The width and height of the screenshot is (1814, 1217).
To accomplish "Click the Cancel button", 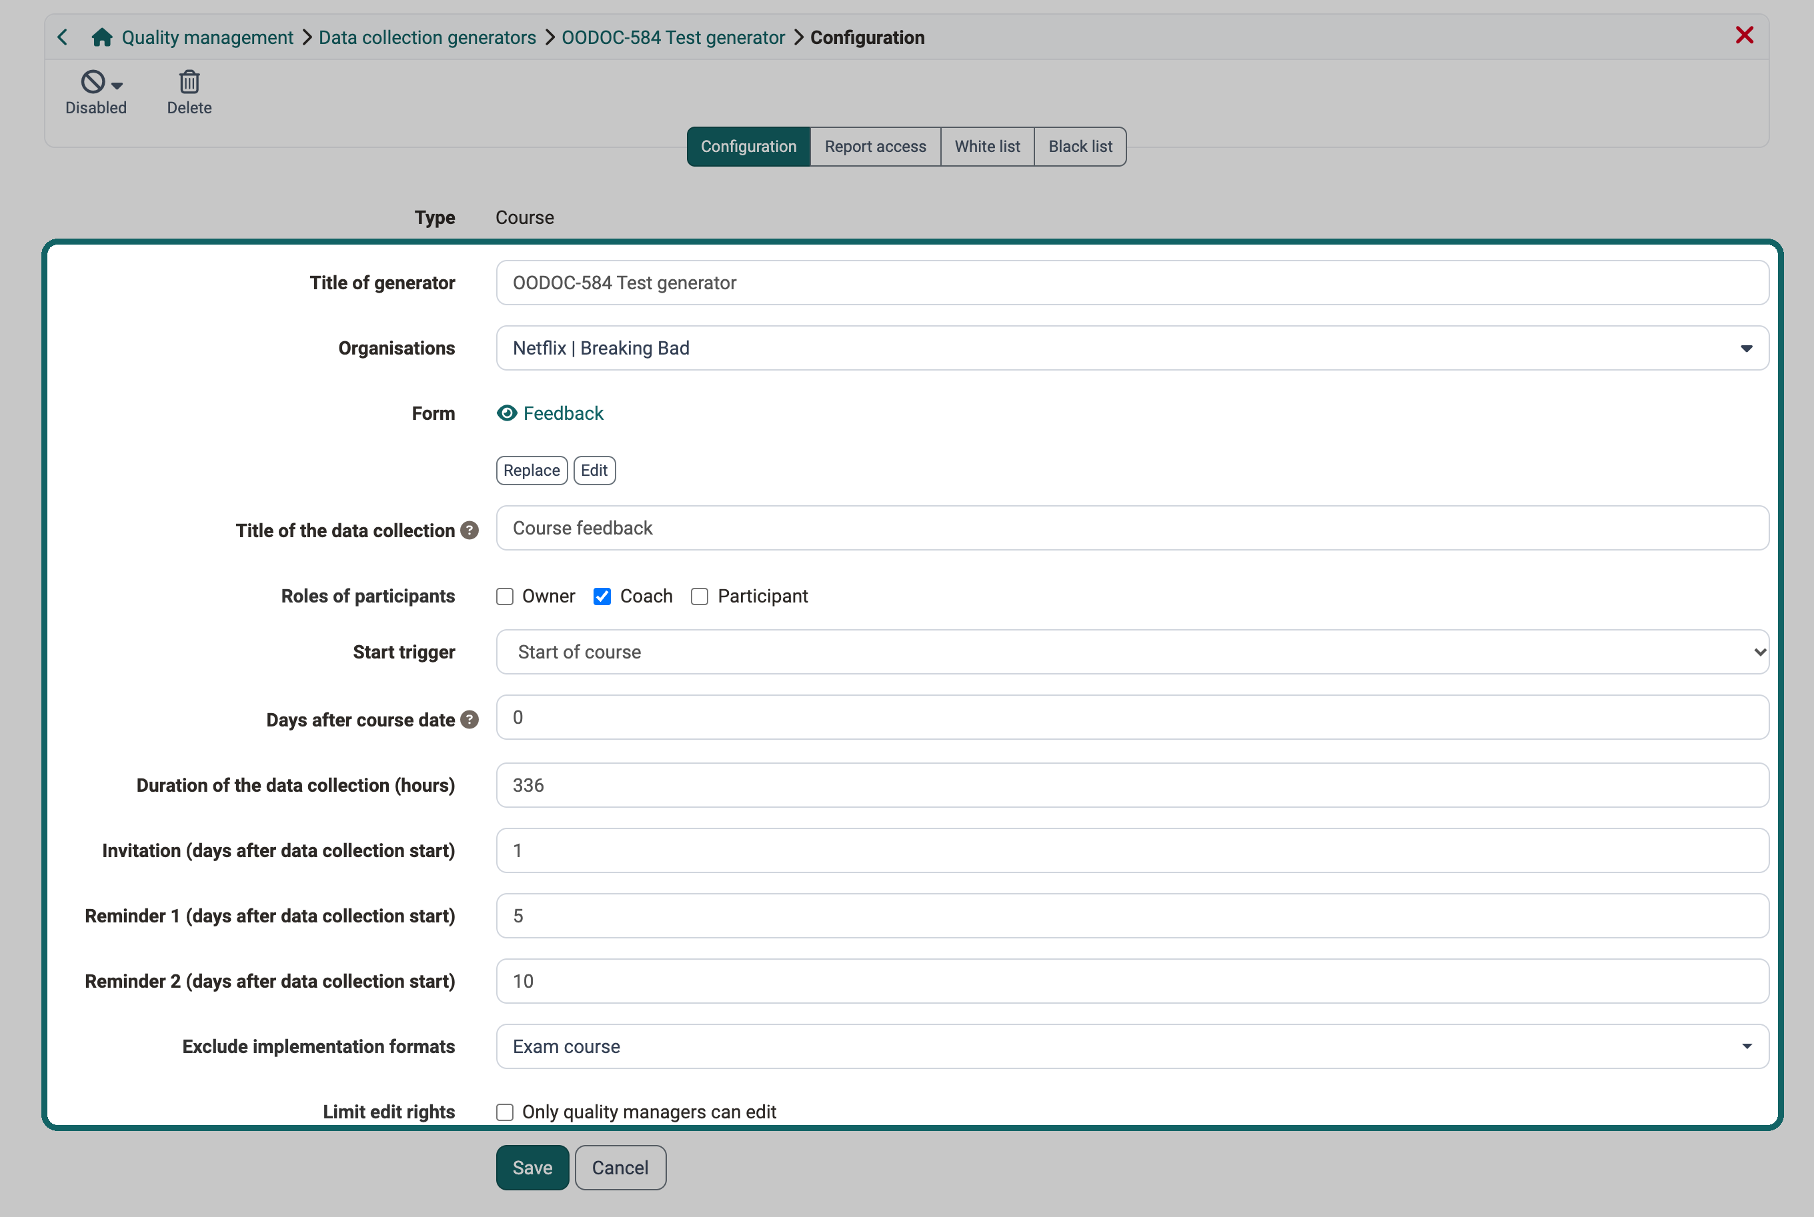I will click(620, 1167).
